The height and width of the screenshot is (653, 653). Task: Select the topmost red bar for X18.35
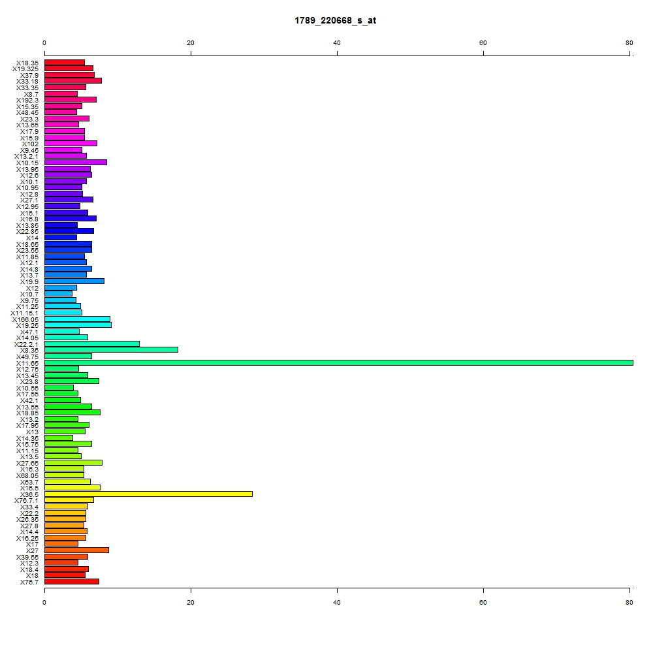click(x=65, y=63)
